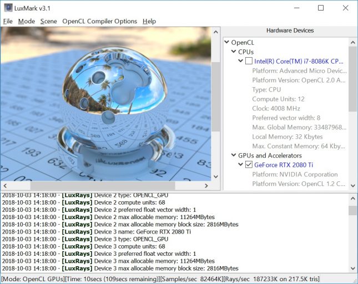Click the render view scroll right arrow
358x284 pixels.
tap(206, 186)
